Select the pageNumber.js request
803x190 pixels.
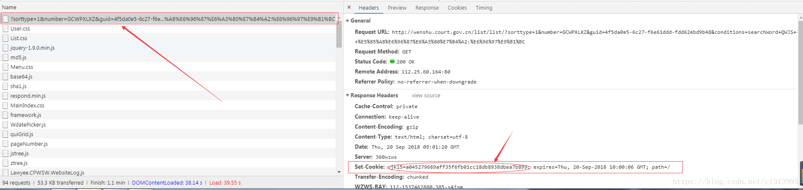pos(168,144)
